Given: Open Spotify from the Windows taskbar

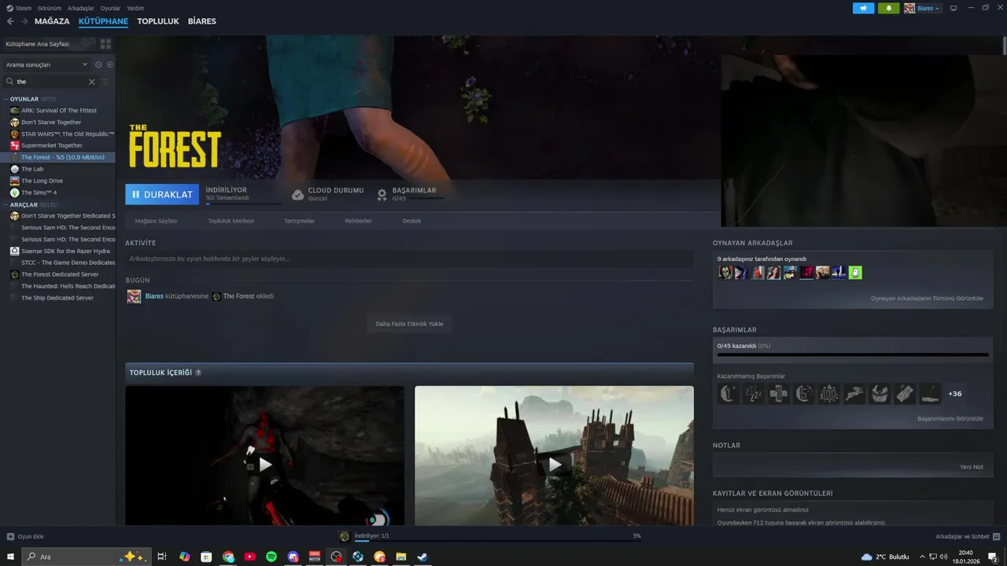Looking at the screenshot, I should (x=271, y=557).
